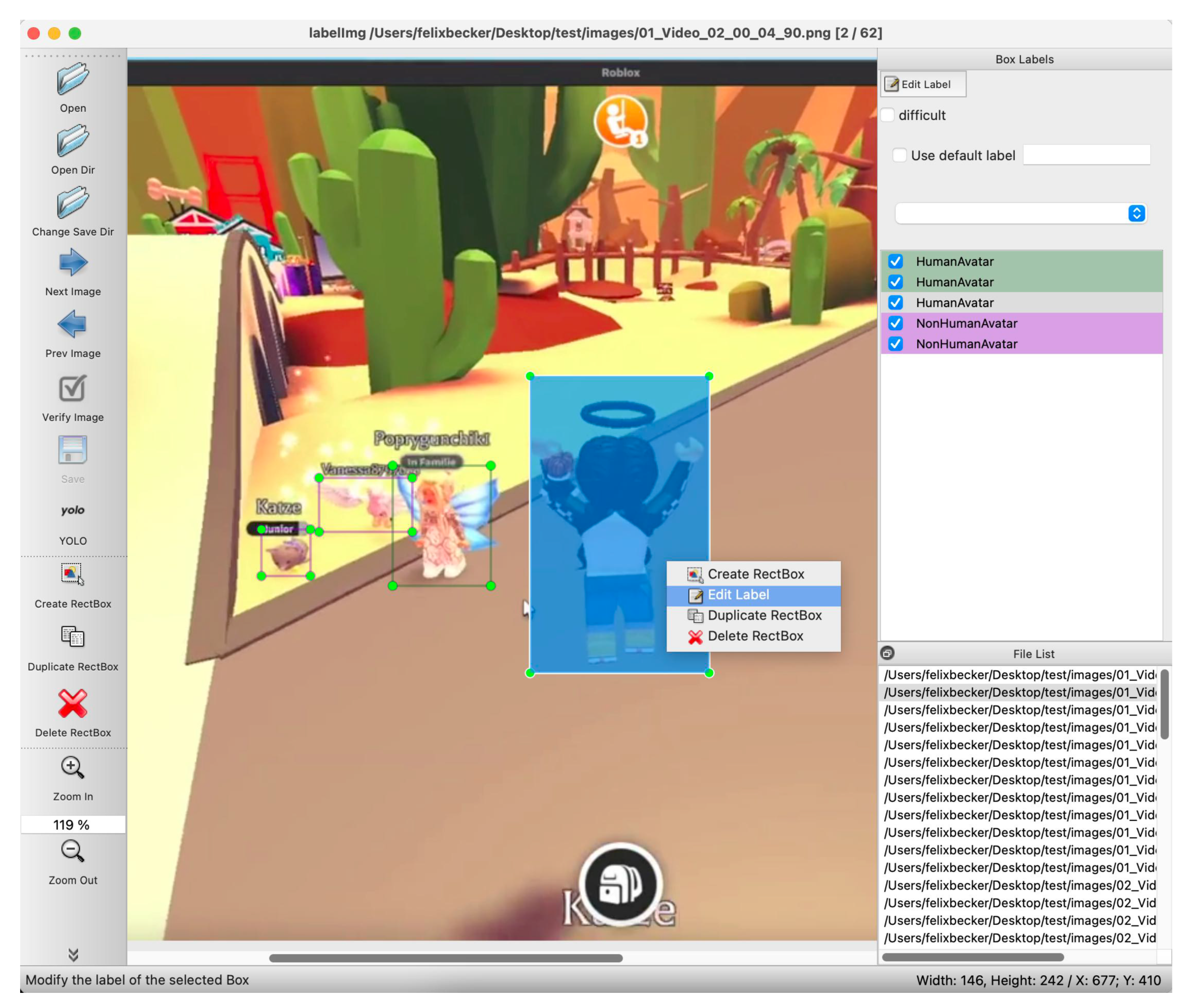
Task: Expand hidden toolbar items with double chevron
Action: coord(73,955)
